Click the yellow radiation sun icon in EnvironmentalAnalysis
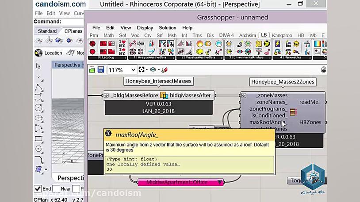Screen dimensions: 360x202 229,44
